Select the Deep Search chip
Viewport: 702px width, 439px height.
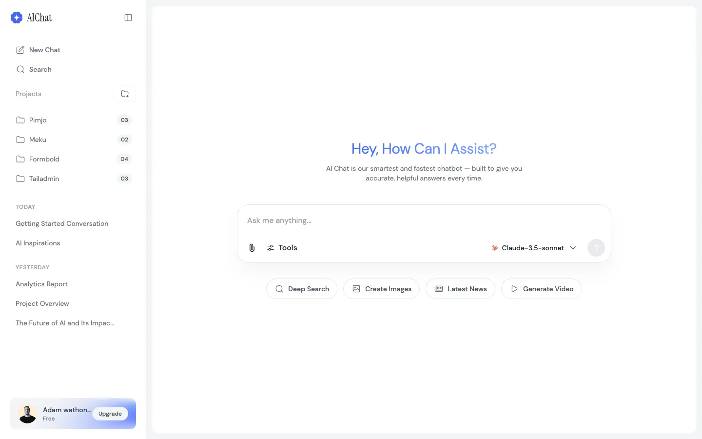point(302,289)
